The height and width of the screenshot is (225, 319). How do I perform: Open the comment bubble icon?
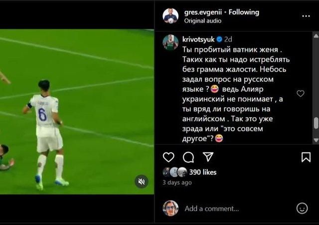(188, 157)
